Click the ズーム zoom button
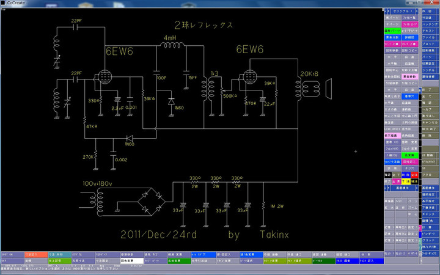This screenshot has height=275, width=440. [x=411, y=208]
